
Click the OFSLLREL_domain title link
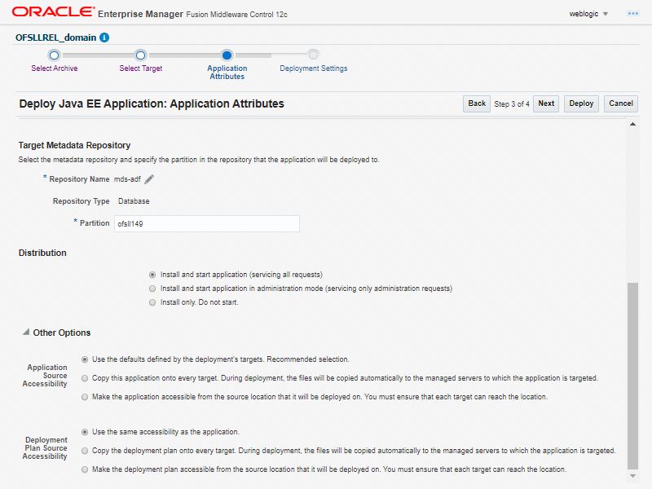(x=55, y=37)
